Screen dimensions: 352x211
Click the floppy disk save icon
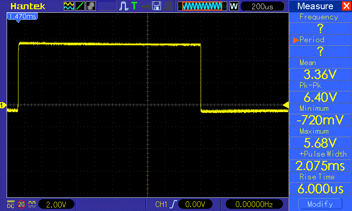click(x=156, y=6)
